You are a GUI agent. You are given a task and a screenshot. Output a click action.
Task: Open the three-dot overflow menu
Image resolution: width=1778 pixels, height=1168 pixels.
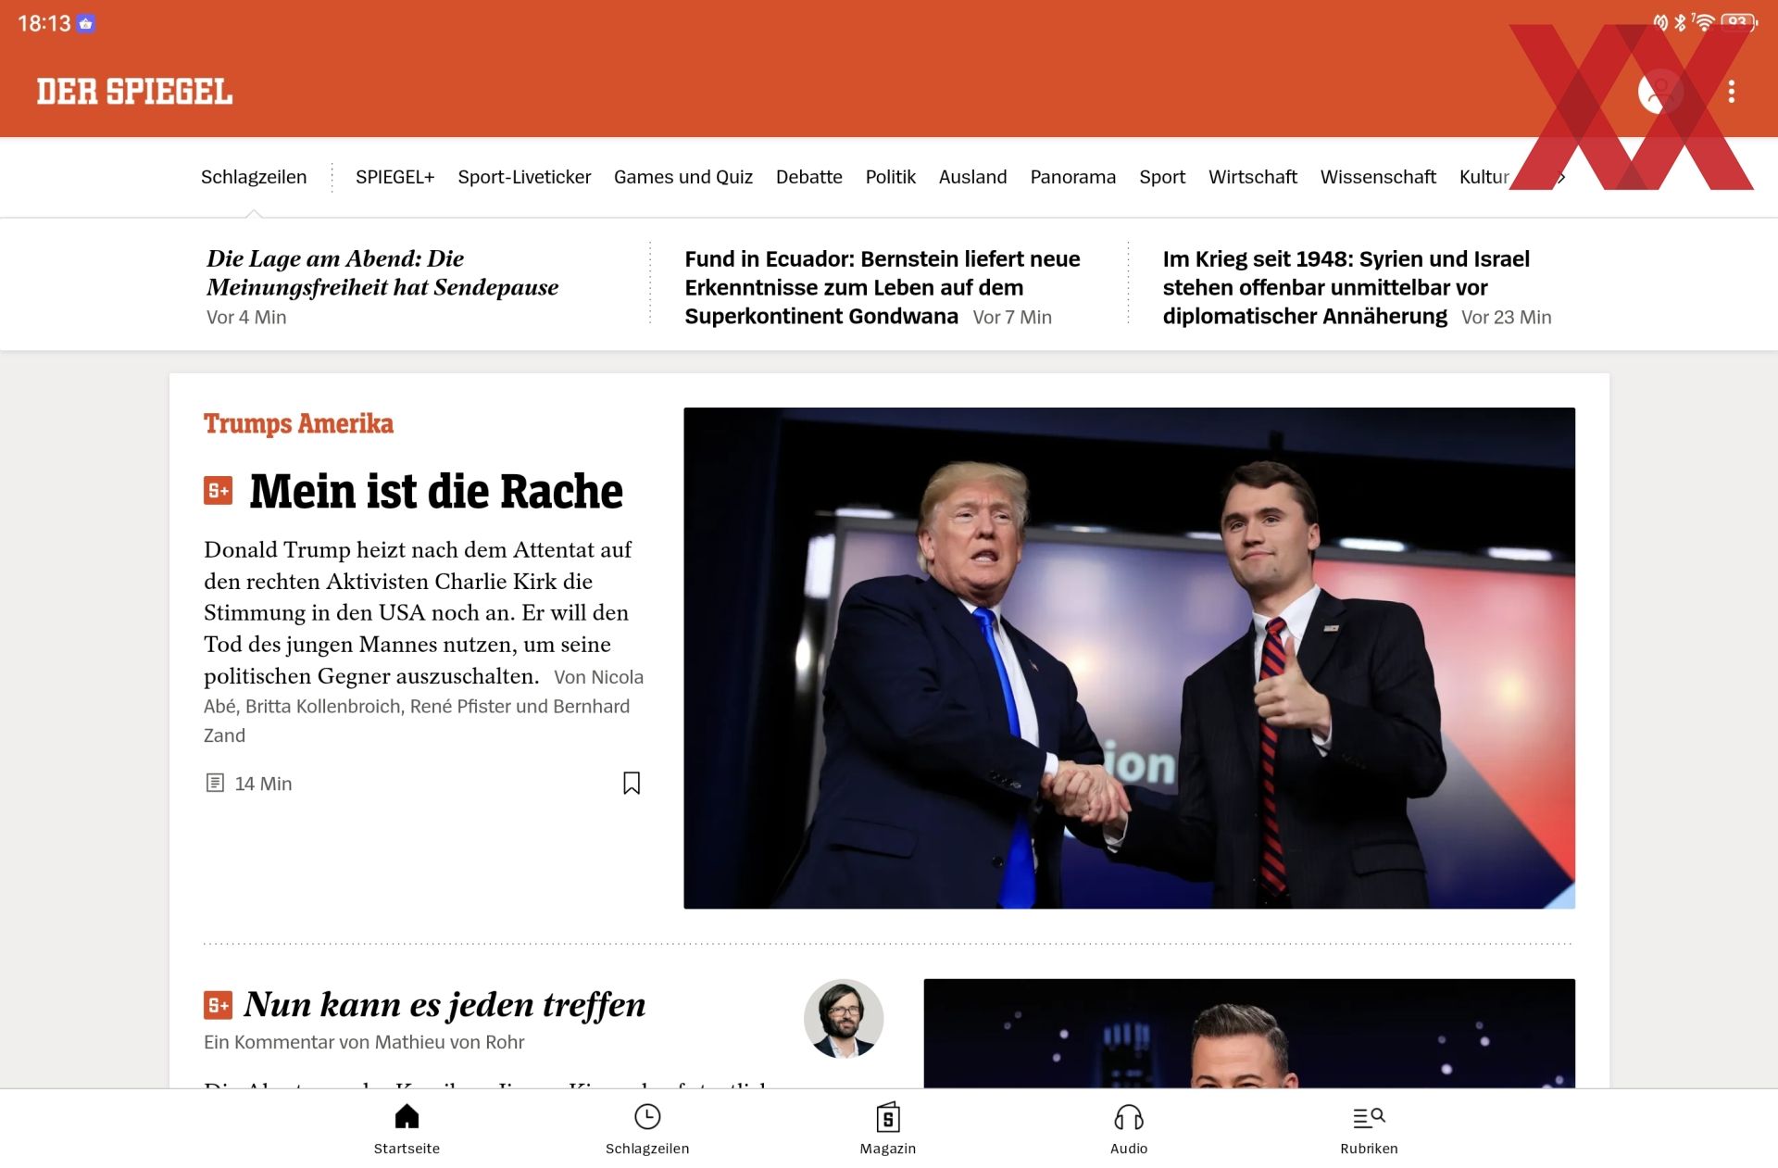pos(1731,91)
